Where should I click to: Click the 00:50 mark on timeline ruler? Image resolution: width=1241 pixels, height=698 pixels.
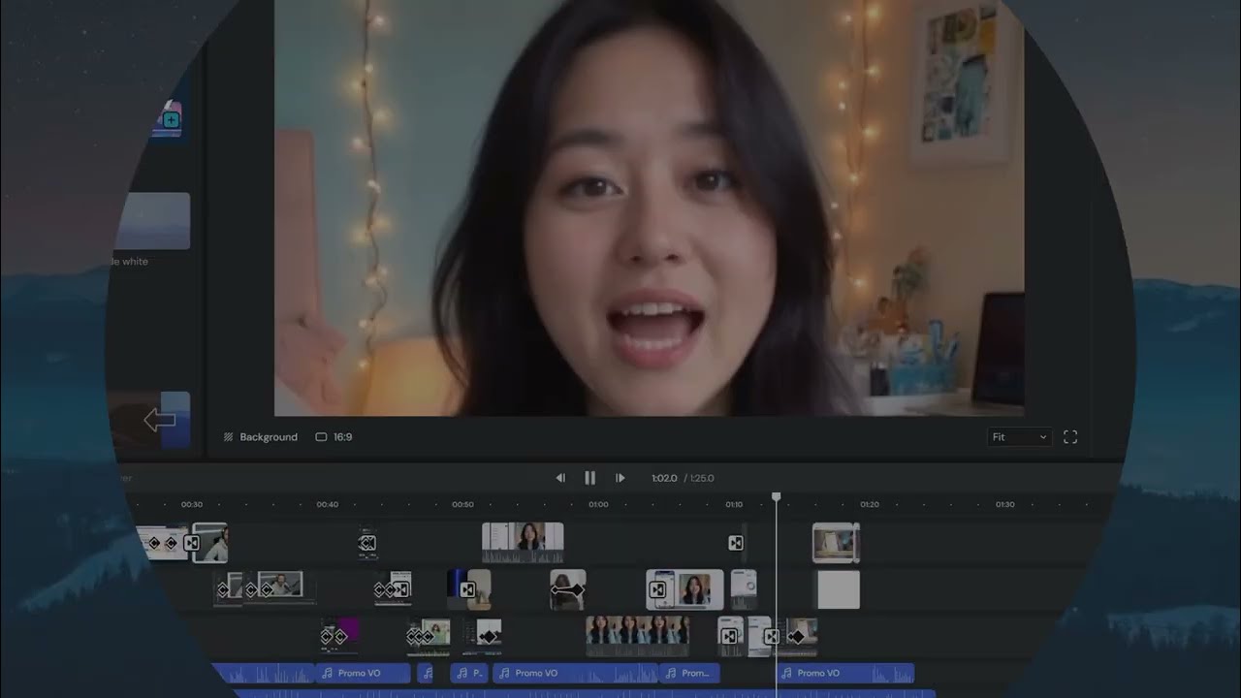pyautogui.click(x=463, y=504)
